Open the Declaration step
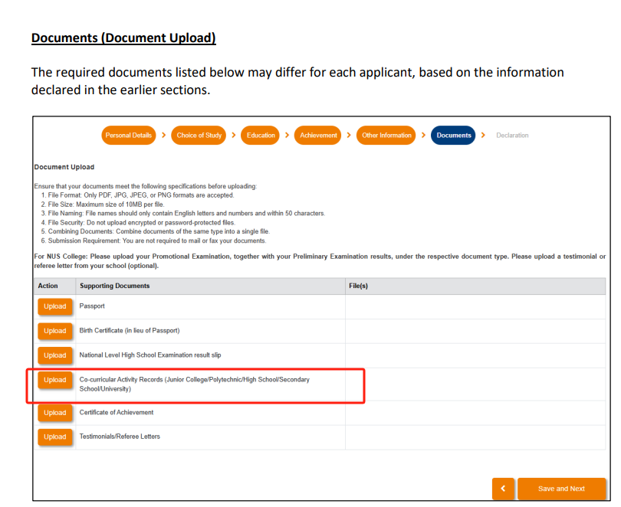The image size is (621, 507). (x=512, y=136)
